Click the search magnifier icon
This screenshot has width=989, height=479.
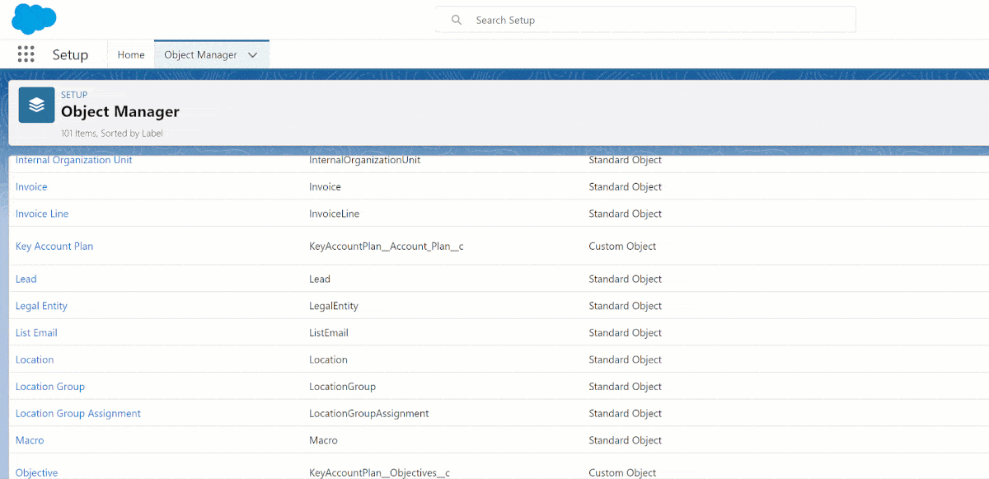pos(457,20)
